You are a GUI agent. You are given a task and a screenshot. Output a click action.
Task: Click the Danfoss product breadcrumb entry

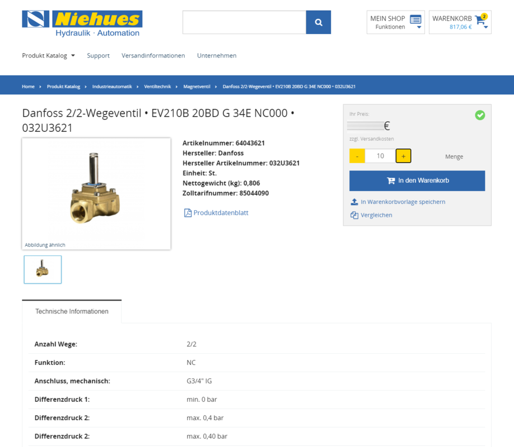[289, 87]
